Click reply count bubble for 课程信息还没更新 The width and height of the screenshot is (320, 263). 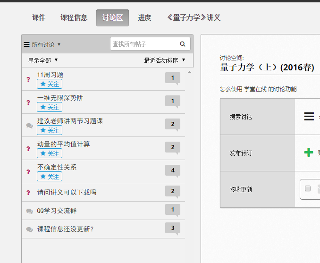(173, 229)
